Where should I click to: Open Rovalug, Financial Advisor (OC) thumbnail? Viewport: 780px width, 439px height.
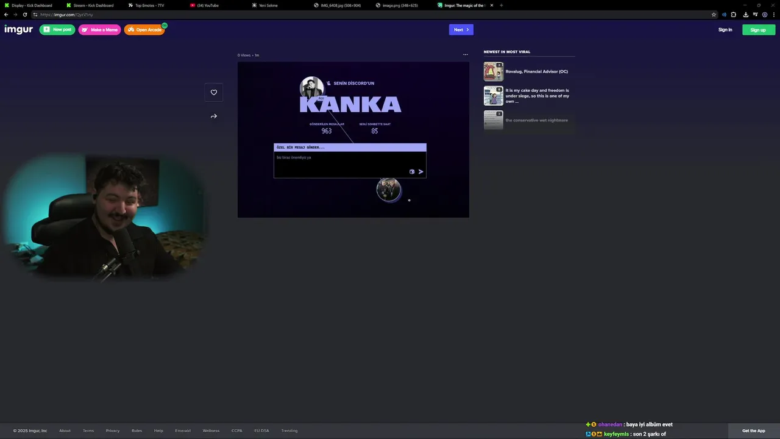(x=494, y=71)
